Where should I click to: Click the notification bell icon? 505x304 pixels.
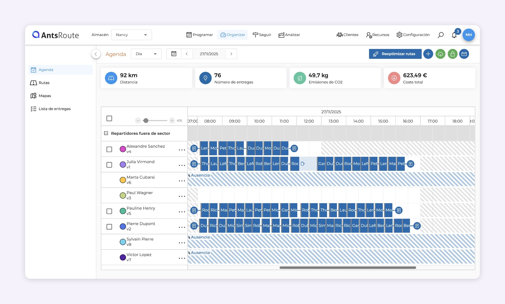point(454,35)
